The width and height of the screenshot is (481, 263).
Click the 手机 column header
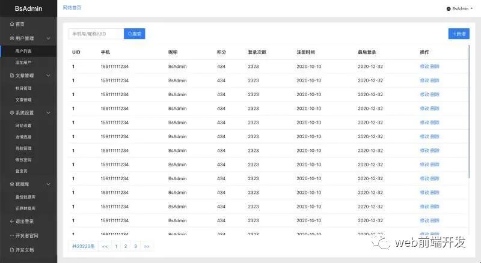tap(105, 52)
